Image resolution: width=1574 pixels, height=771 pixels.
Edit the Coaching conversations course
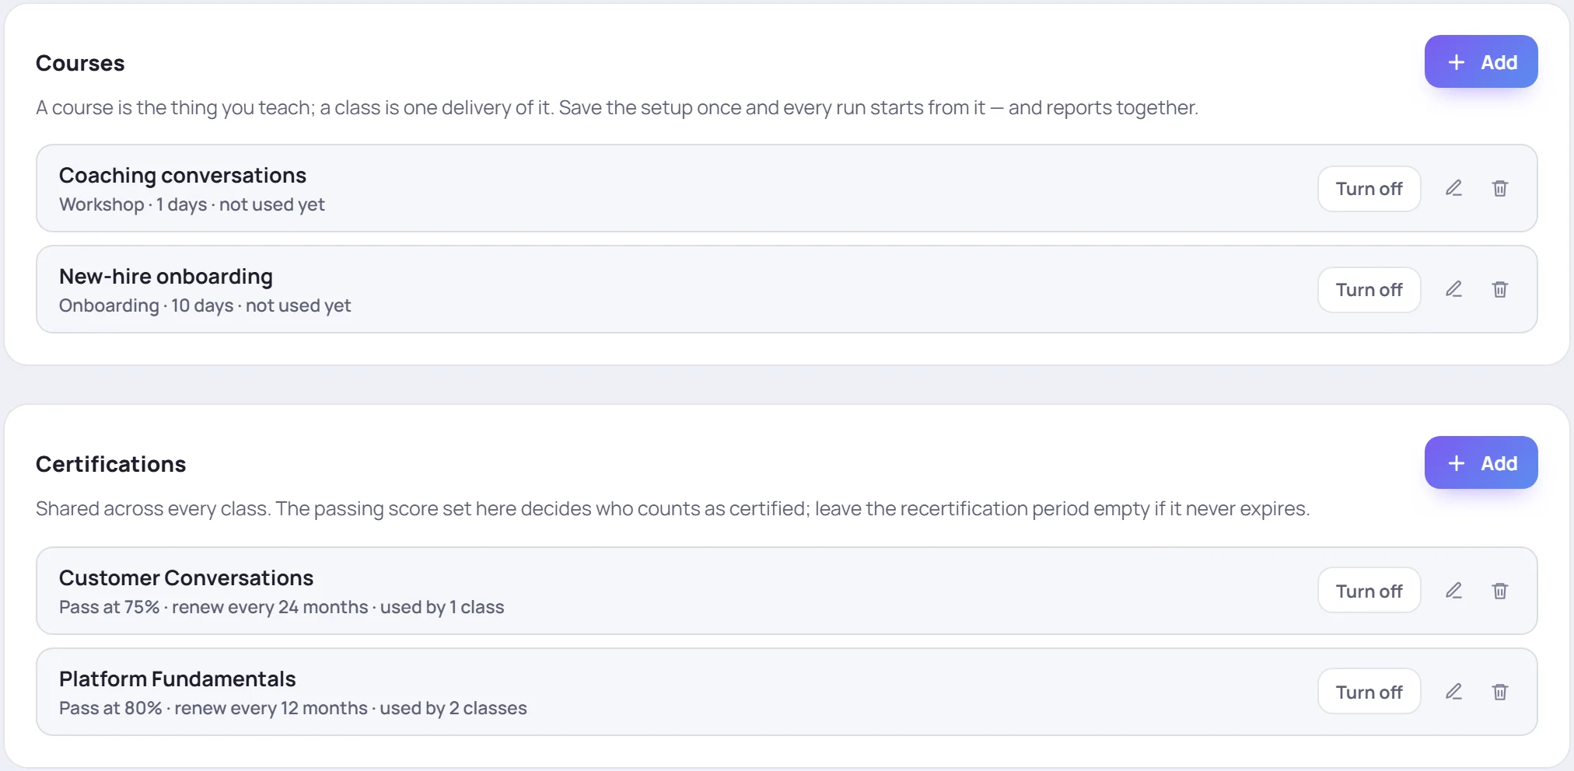pos(1453,188)
